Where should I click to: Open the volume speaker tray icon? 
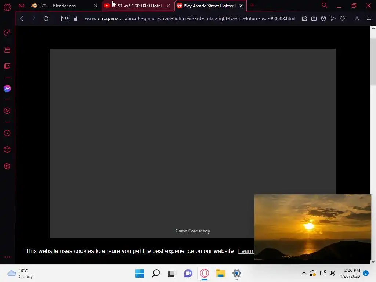[x=332, y=273]
